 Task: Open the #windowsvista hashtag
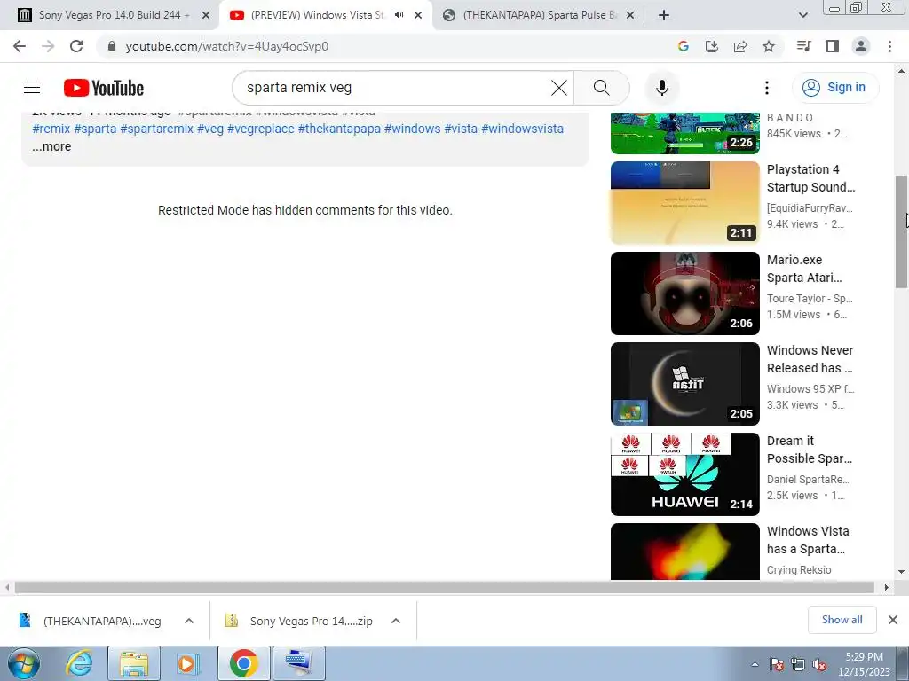[522, 129]
